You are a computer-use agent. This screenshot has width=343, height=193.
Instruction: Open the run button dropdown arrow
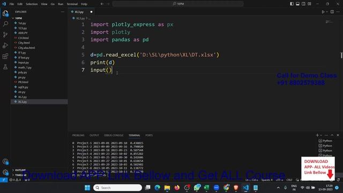click(327, 12)
